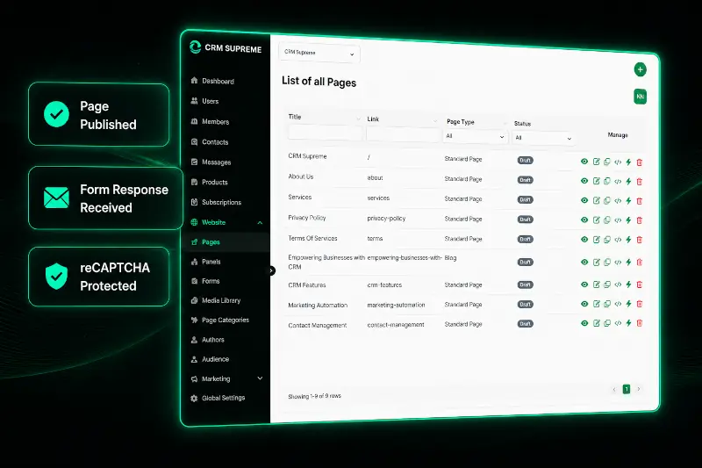Preview Terms Of Services page with eye icon

pyautogui.click(x=584, y=240)
